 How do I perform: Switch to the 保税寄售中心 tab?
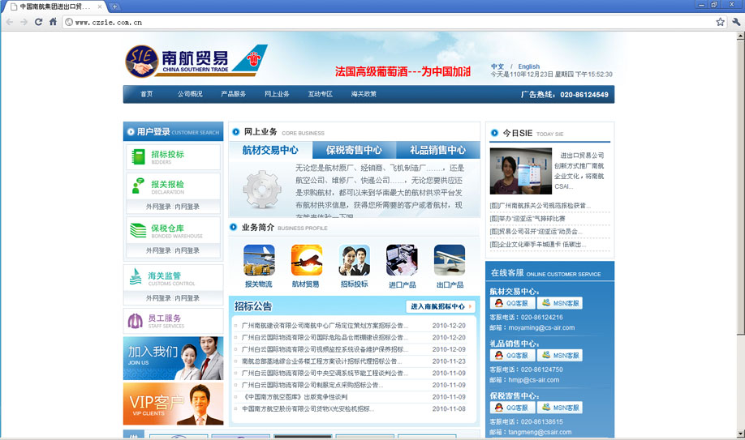[354, 150]
